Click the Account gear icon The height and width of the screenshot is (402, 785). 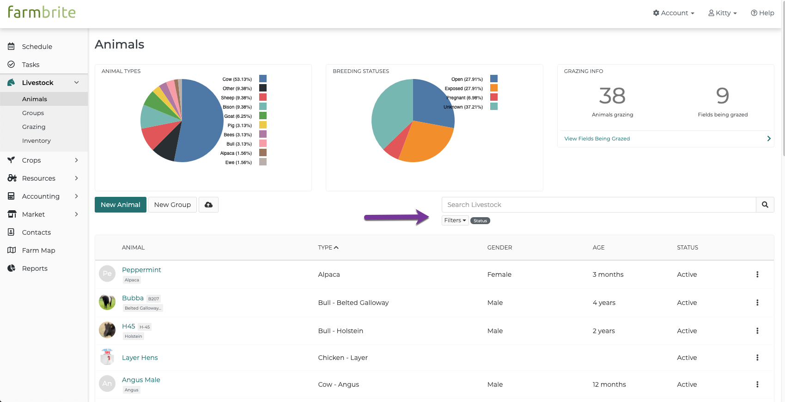point(656,13)
